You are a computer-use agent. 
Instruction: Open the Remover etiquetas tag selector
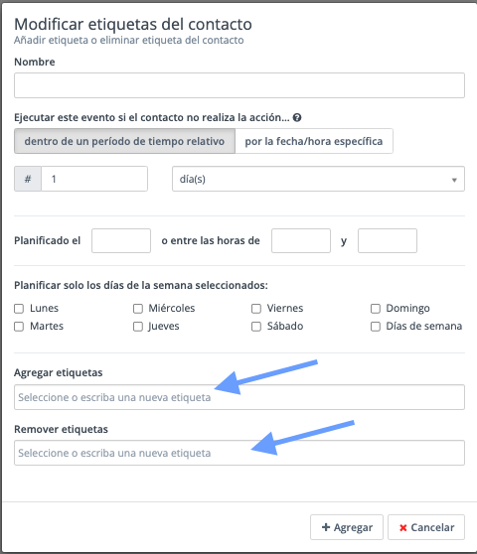point(239,453)
